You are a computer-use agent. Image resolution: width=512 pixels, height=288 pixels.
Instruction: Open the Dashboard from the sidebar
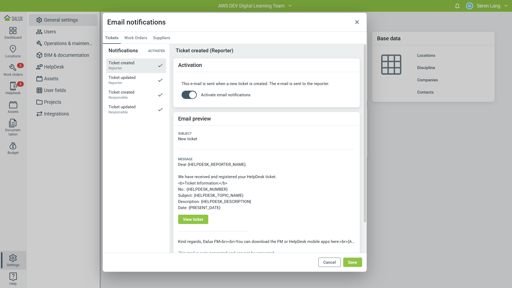click(13, 33)
